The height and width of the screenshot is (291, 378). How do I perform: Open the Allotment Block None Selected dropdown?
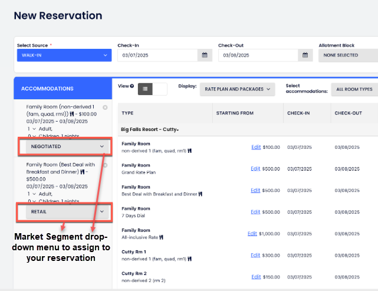pyautogui.click(x=348, y=55)
